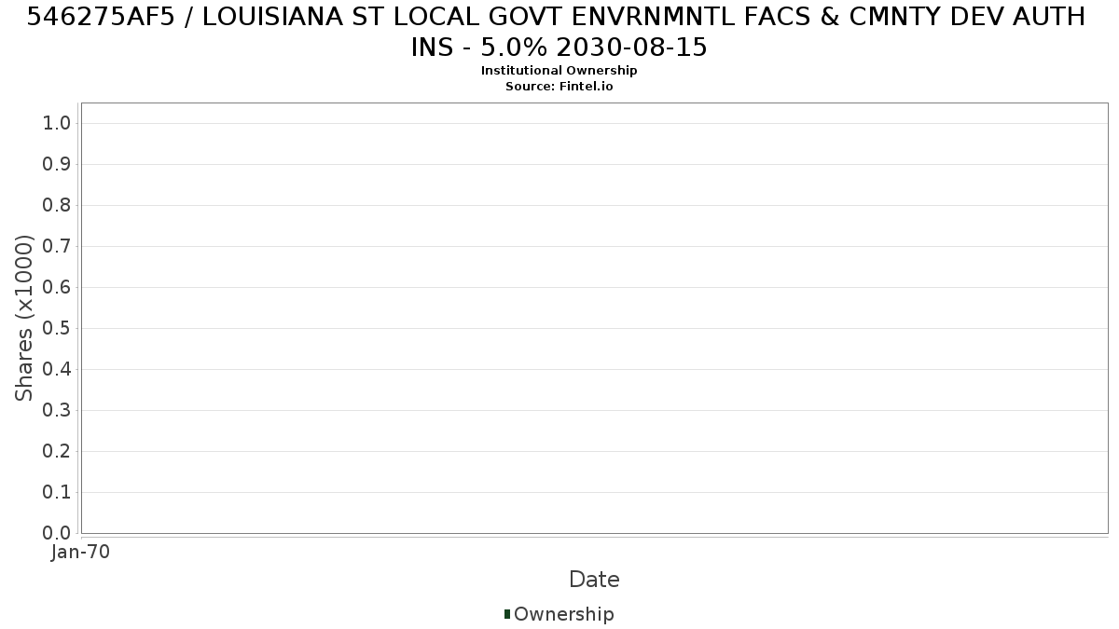This screenshot has height=629, width=1119.
Task: Click the 0.7 y-axis tick label
Action: [x=57, y=247]
